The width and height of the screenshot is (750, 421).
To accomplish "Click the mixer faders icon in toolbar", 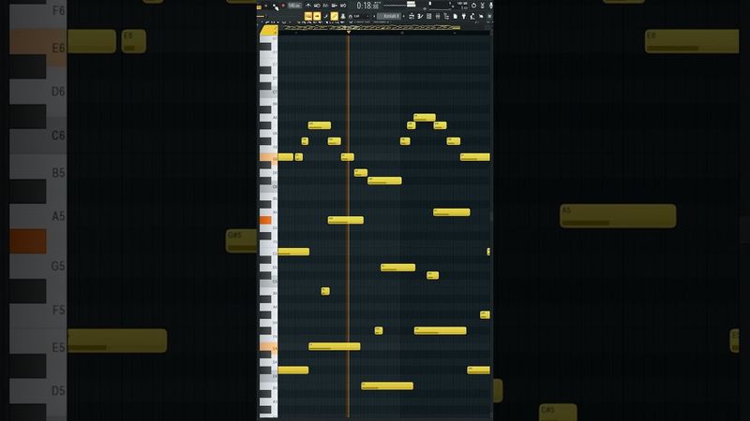I will (437, 16).
